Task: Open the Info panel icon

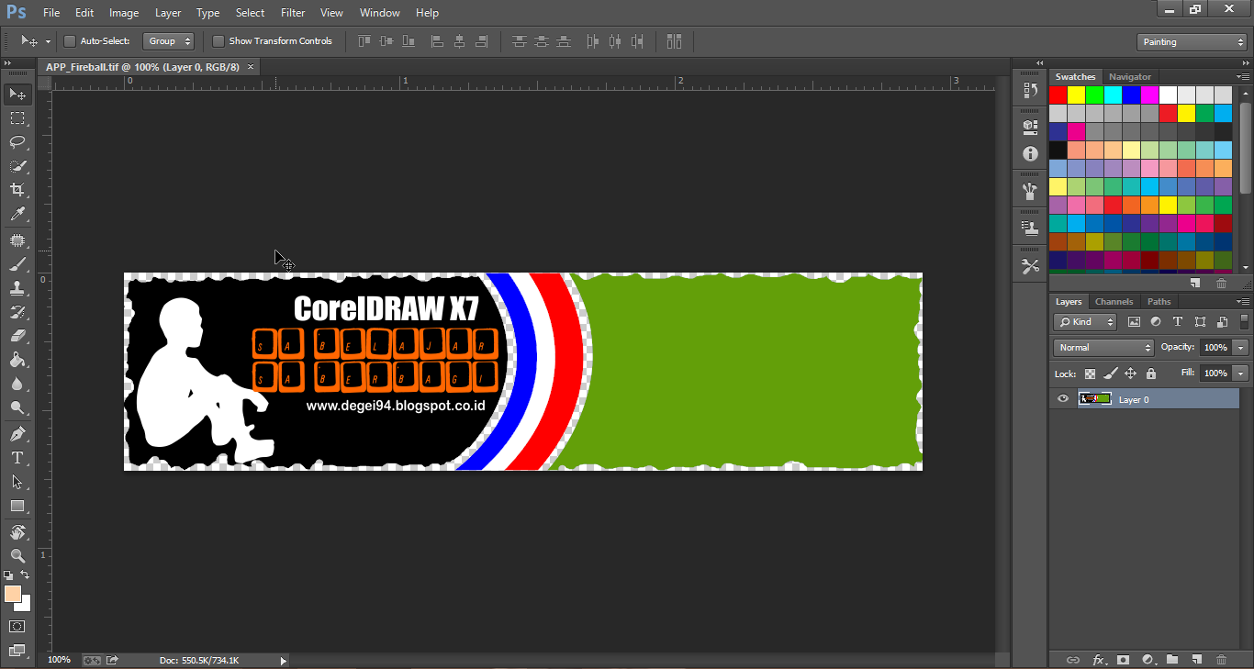Action: (1030, 153)
